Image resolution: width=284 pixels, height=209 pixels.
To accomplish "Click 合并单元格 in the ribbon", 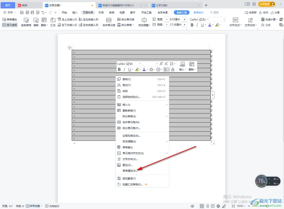I will 109,22.
